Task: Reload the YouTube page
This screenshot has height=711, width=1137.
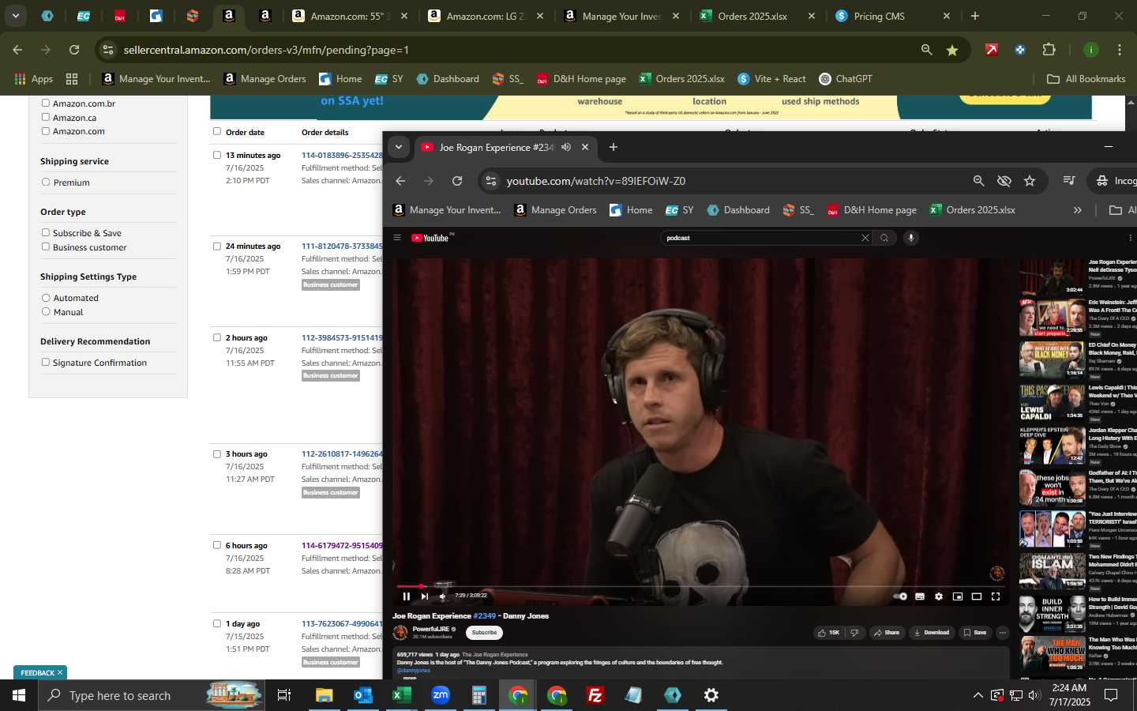Action: [457, 181]
